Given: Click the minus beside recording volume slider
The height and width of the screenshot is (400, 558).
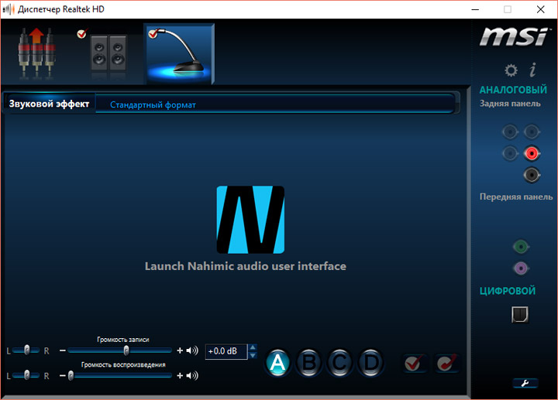Looking at the screenshot, I should tap(63, 350).
